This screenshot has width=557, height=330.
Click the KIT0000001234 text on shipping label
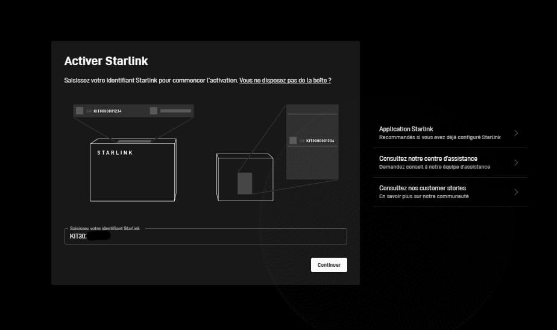pyautogui.click(x=320, y=141)
